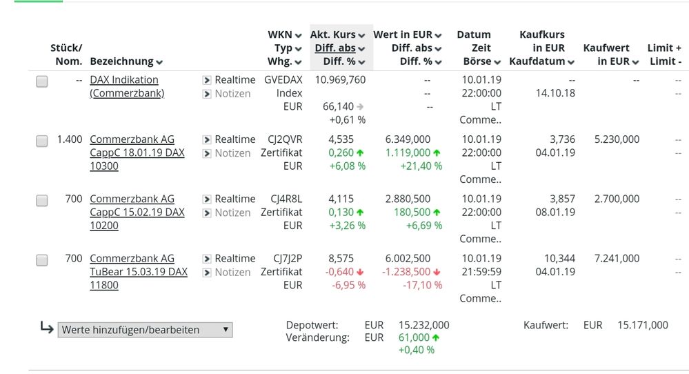Click Notizen icon for TuBear 15.03.19 certificate
This screenshot has height=374, width=689.
click(207, 273)
